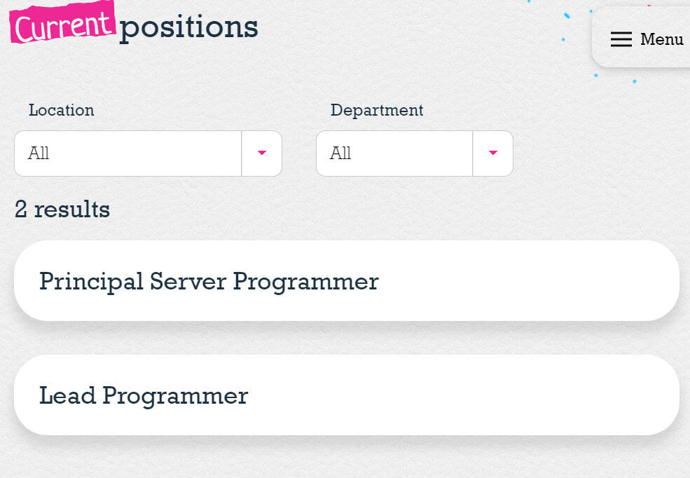Click the Location field showing All
Image resolution: width=690 pixels, height=478 pixels.
click(x=148, y=153)
